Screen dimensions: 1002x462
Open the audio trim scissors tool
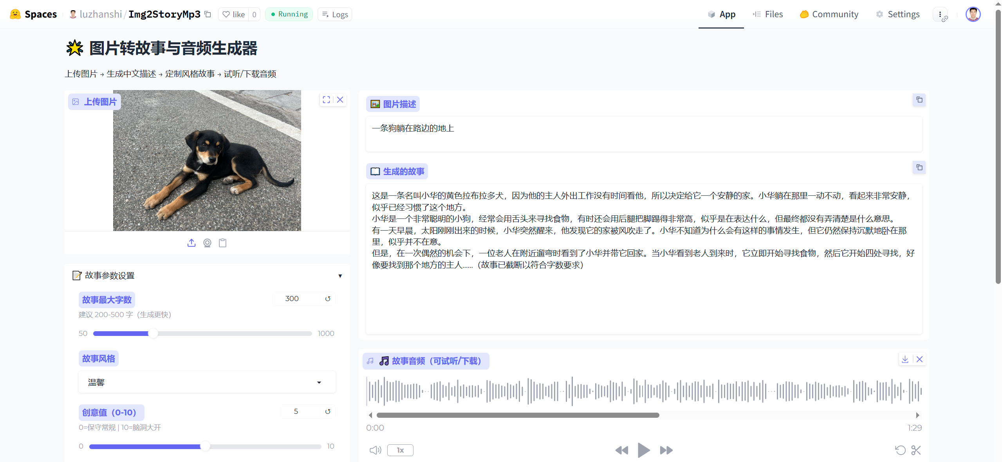pos(916,450)
